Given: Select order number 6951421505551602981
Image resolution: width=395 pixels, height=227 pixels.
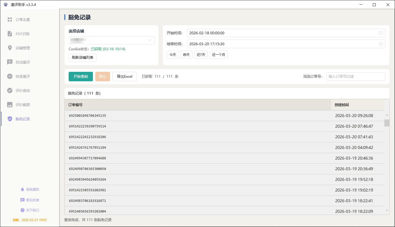Looking at the screenshot, I should pyautogui.click(x=88, y=190).
